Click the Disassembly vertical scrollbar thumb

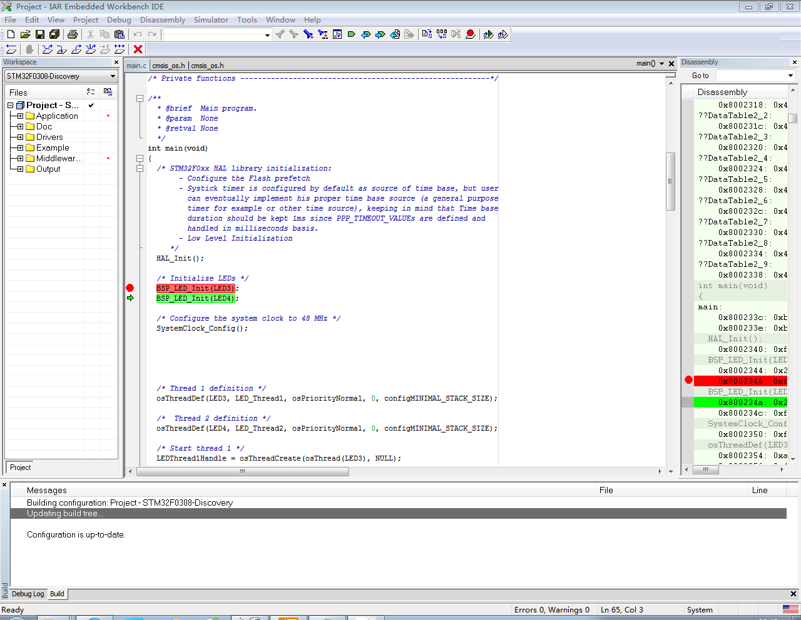[x=793, y=118]
